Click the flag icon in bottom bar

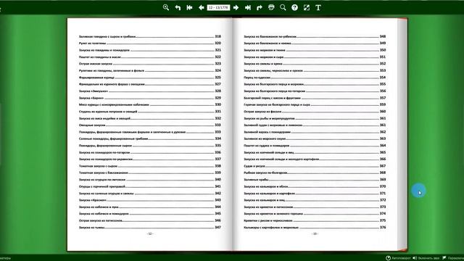point(444,258)
